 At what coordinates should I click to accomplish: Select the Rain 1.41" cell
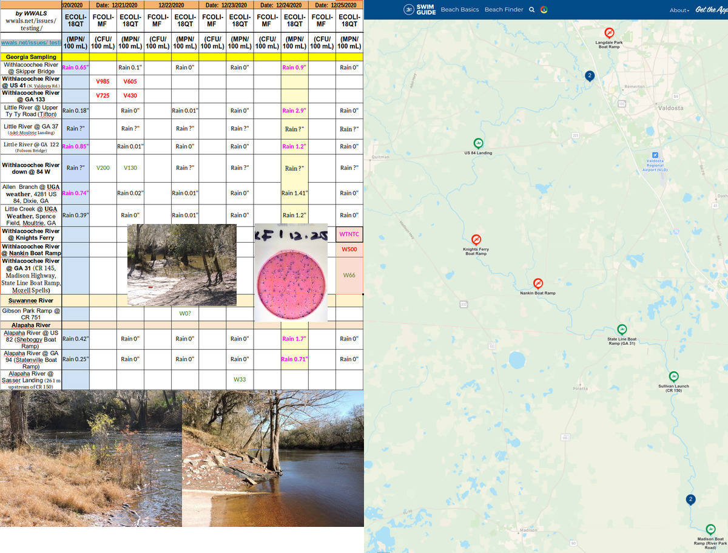pos(294,193)
